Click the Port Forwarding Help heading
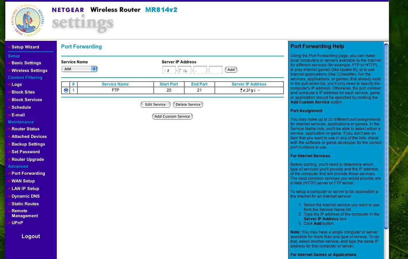408x259 pixels. pos(317,46)
